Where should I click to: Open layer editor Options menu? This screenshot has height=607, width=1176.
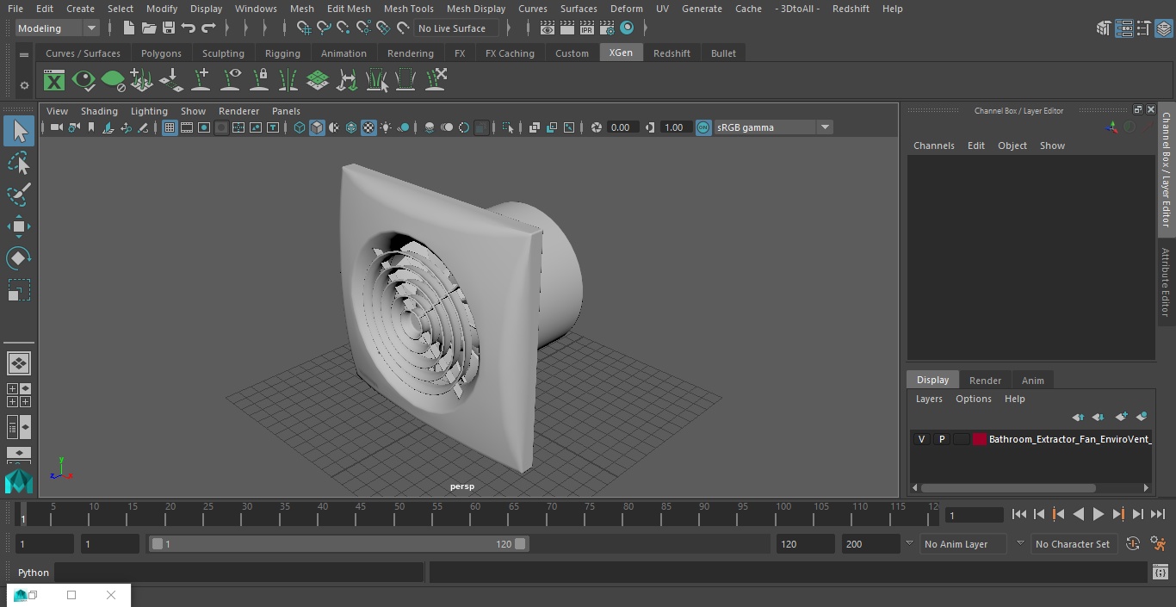point(974,399)
